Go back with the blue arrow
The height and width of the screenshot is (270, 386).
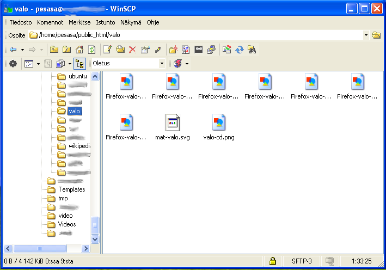[13, 50]
